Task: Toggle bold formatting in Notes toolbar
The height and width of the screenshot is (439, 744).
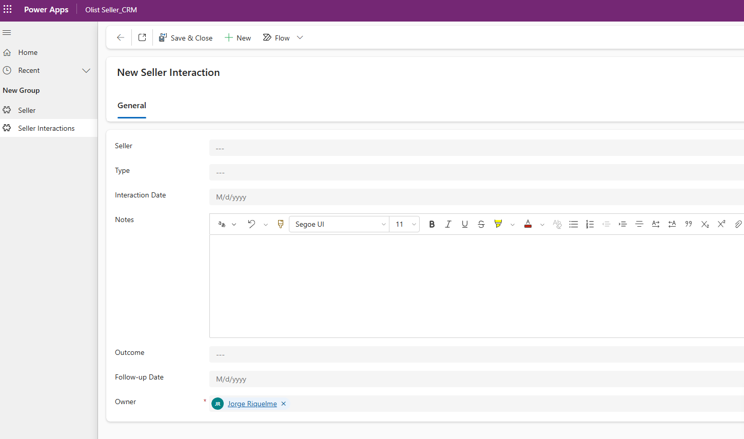Action: pyautogui.click(x=432, y=224)
